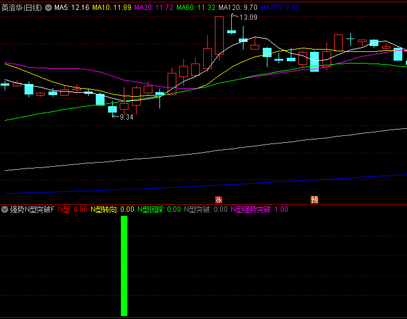Viewport: 407px width, 319px height.
Task: Click the N型: 0.00 value
Action: [72, 209]
